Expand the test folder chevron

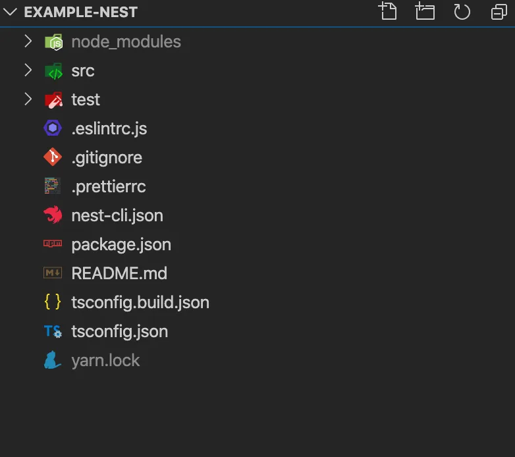[28, 99]
